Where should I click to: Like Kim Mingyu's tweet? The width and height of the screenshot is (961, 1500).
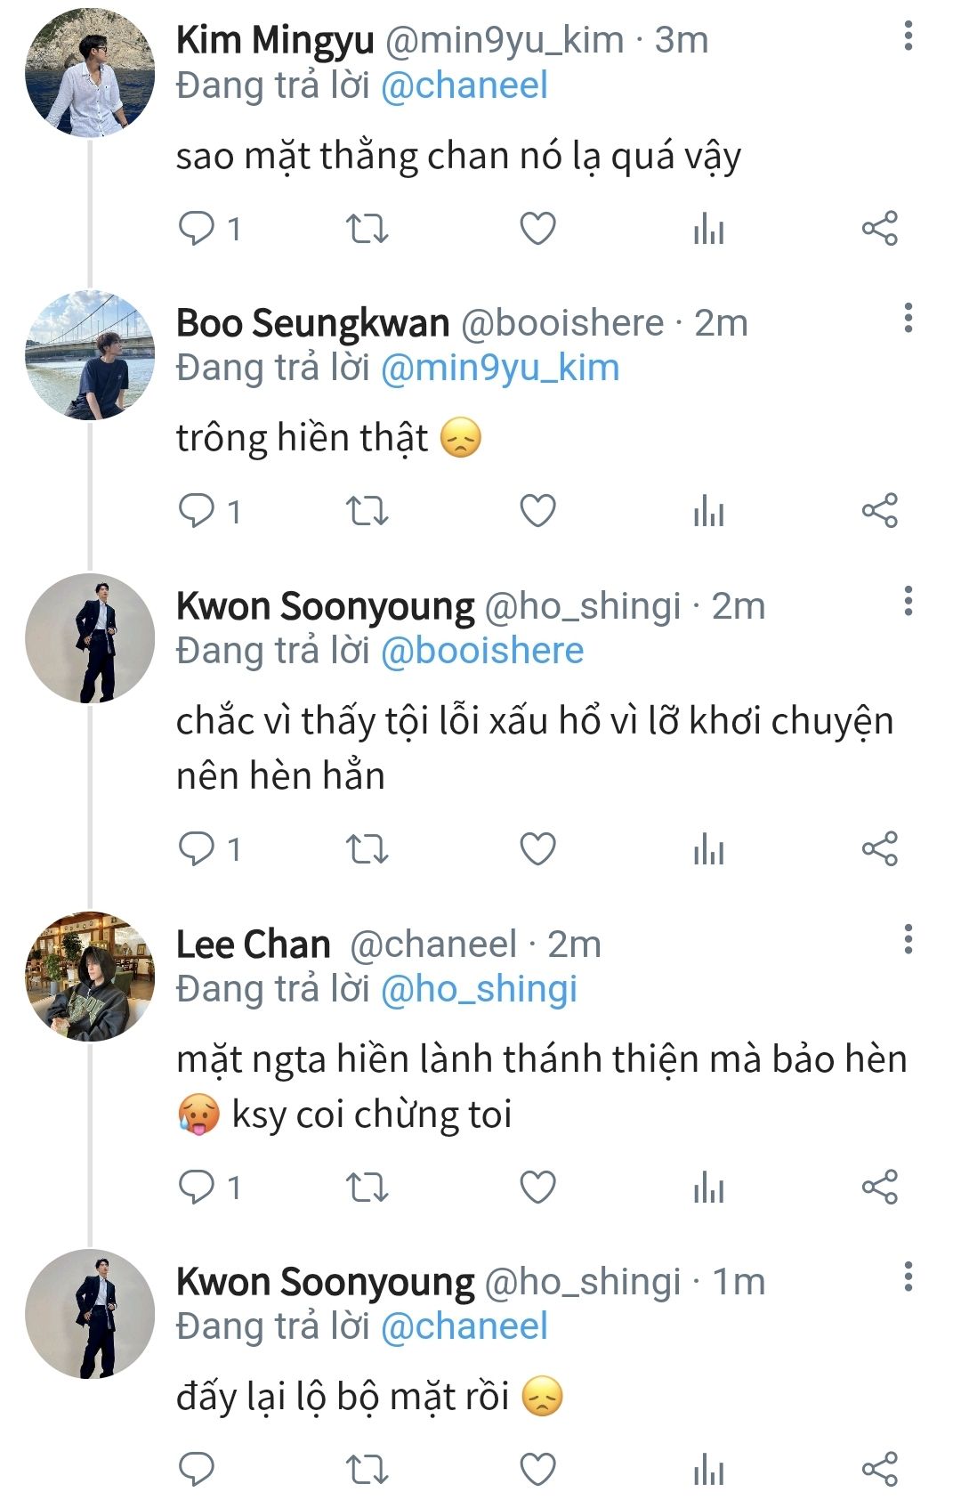pyautogui.click(x=537, y=229)
